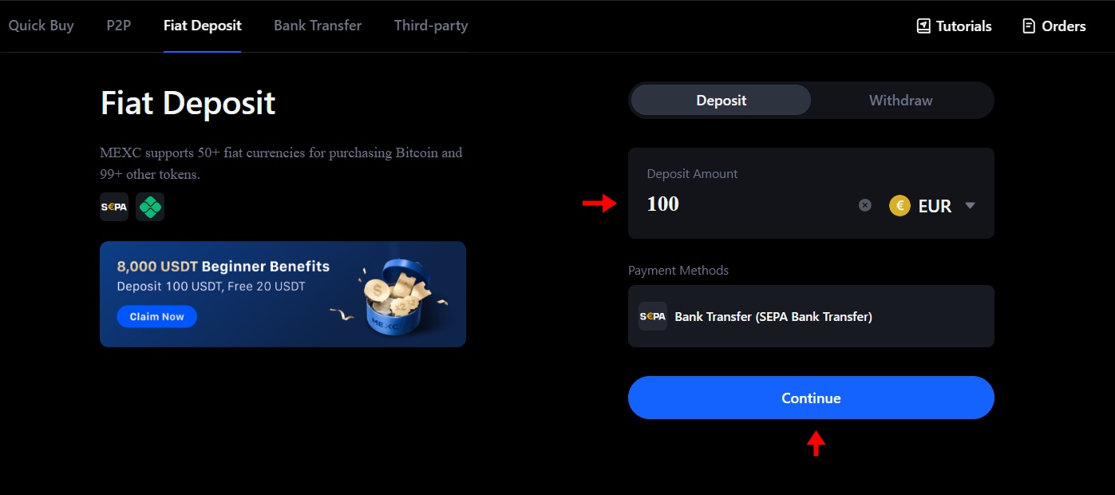Open the Tutorials page
Screen dimensions: 1115x495
953,25
